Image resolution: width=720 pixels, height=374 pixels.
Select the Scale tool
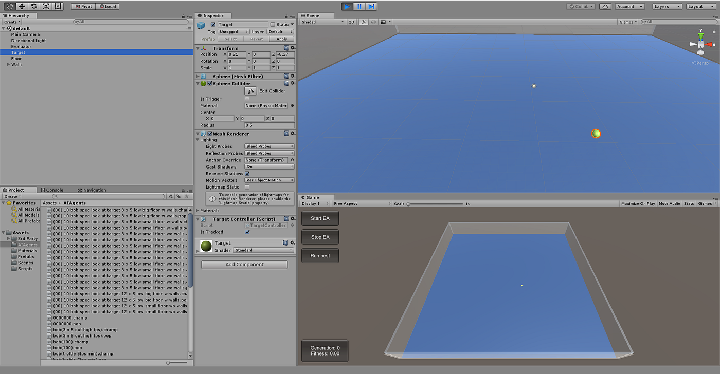pos(45,6)
